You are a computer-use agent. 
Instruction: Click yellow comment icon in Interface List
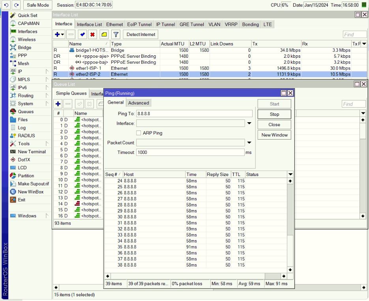[x=104, y=34]
